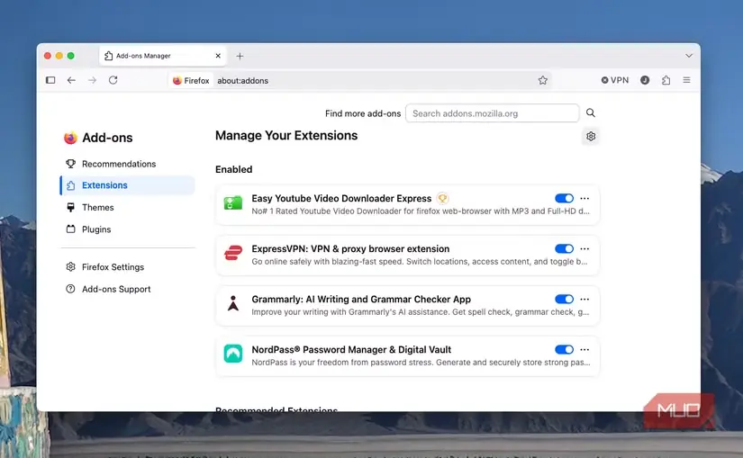Click the Firefox Settings gear icon
The image size is (743, 458).
(x=70, y=266)
